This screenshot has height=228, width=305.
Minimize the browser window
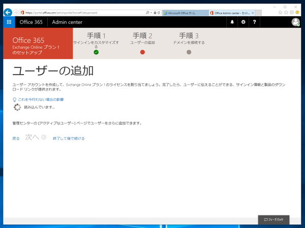tap(274, 7)
